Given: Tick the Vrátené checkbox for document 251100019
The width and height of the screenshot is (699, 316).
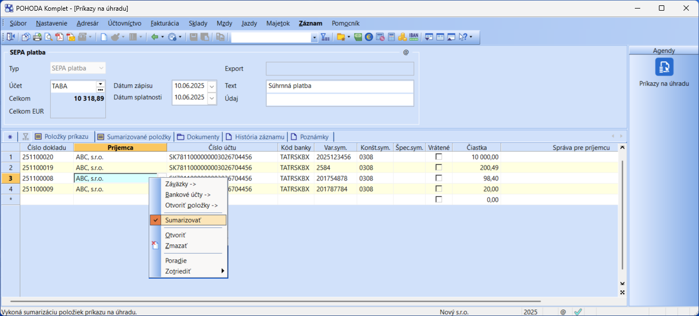Looking at the screenshot, I should [439, 168].
